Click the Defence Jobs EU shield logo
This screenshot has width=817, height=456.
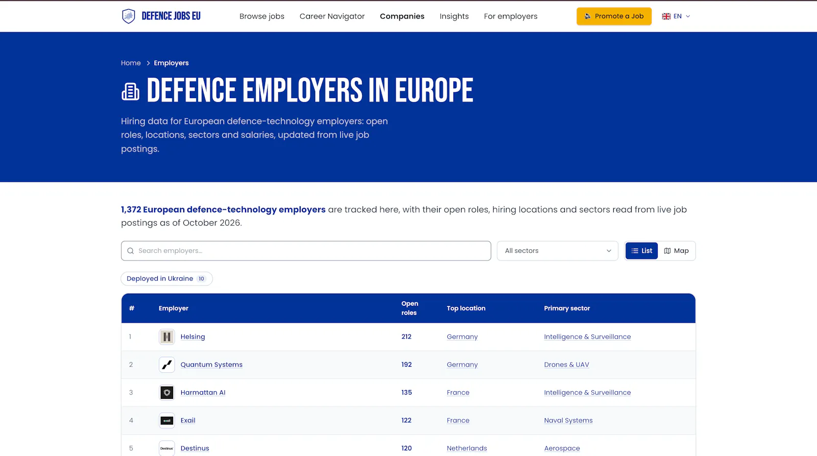[129, 16]
